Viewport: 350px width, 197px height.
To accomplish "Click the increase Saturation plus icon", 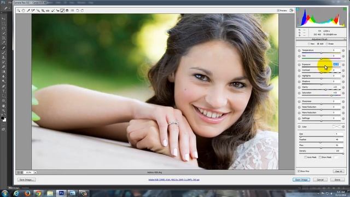I will point(343,93).
